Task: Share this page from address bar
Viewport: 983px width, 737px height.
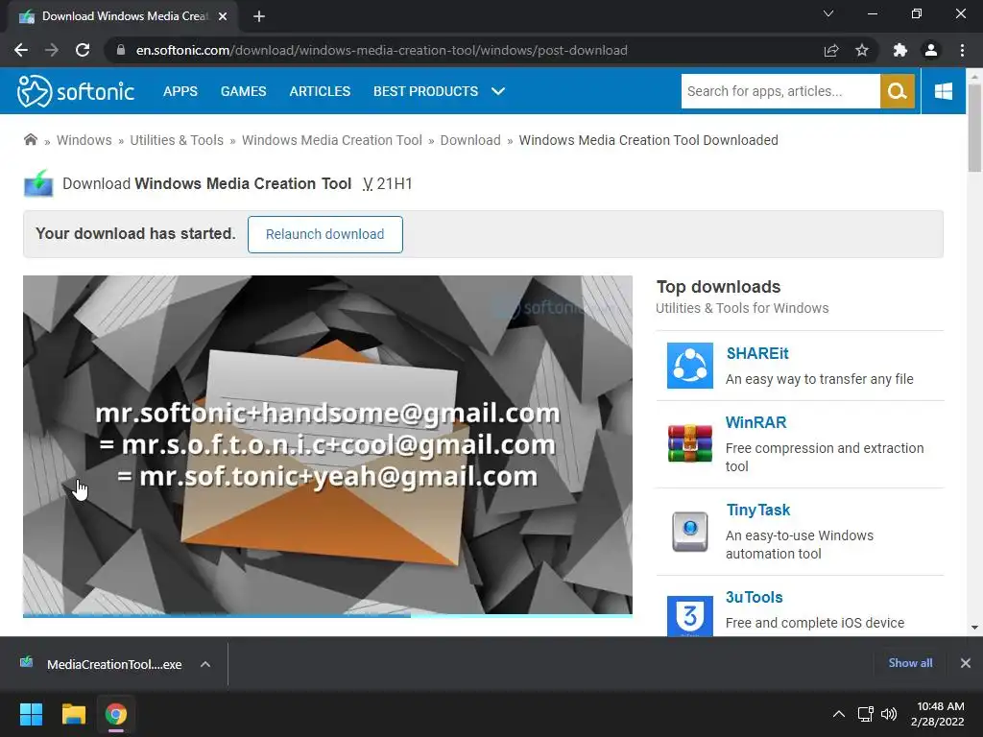Action: click(831, 50)
